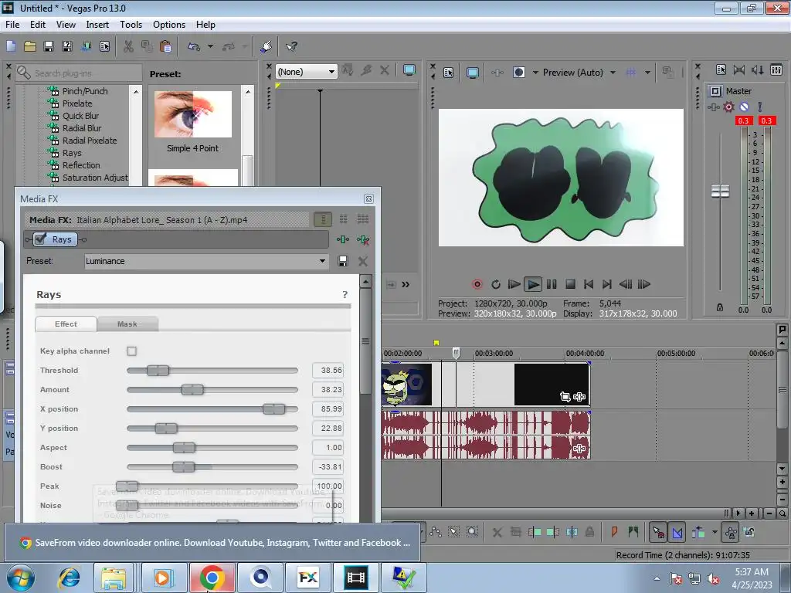
Task: Click the Open folder icon in toolbar
Action: coord(30,46)
